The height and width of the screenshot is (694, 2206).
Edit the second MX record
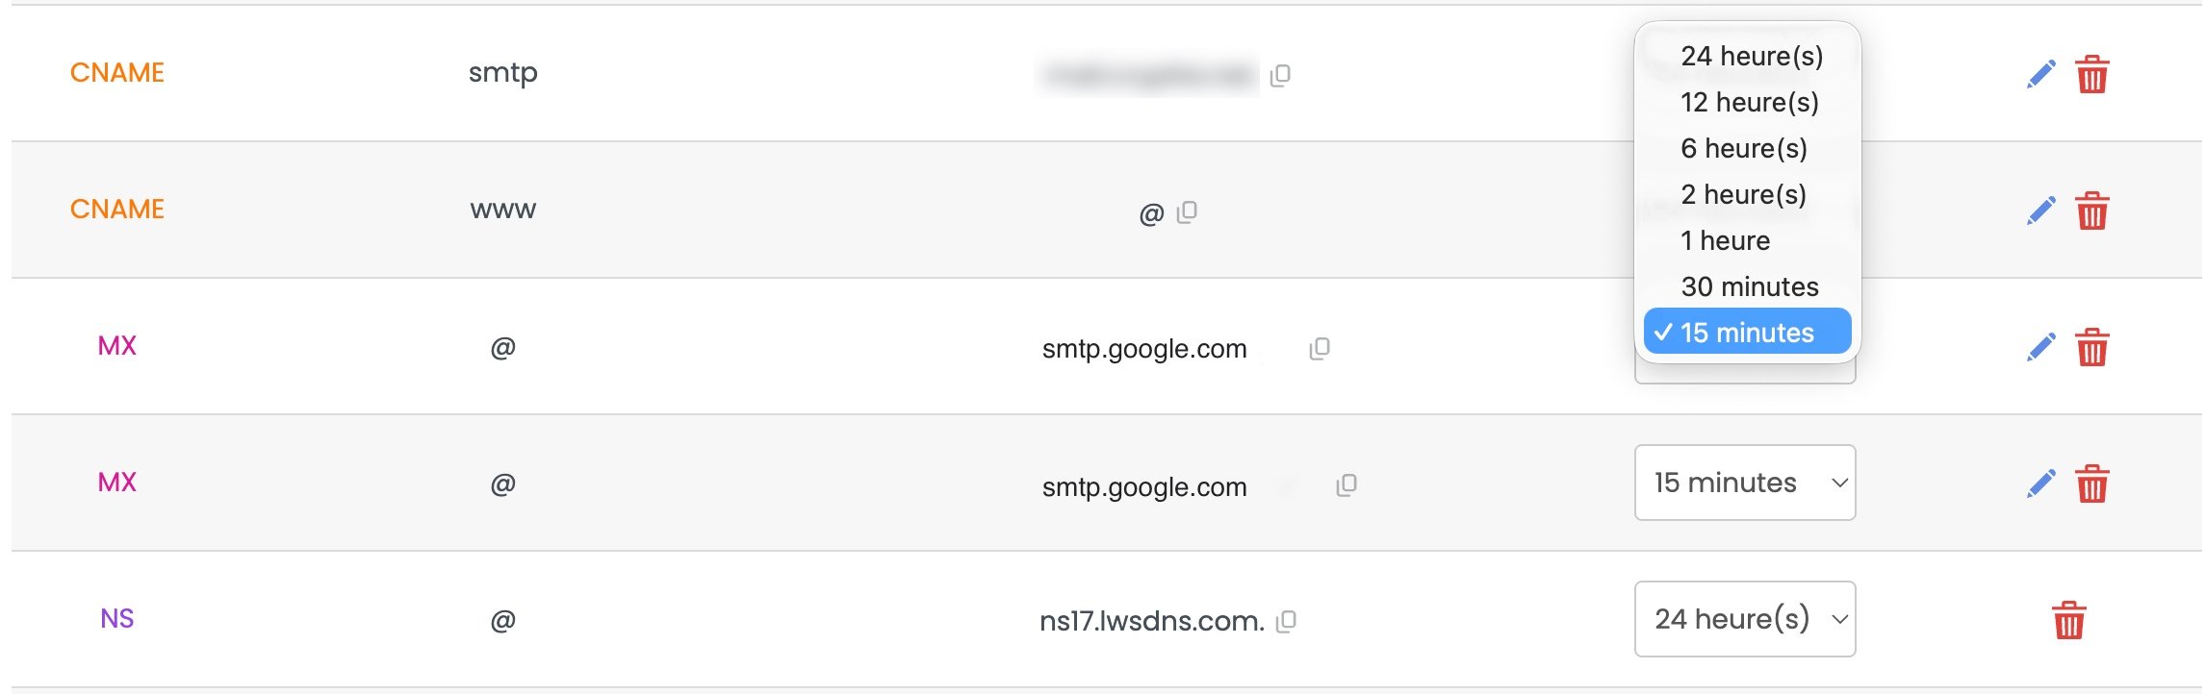pos(2039,483)
